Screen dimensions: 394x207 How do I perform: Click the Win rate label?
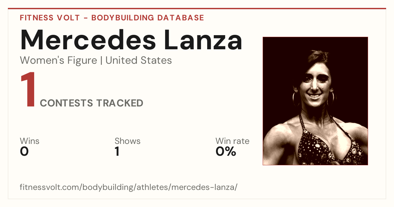pyautogui.click(x=232, y=141)
